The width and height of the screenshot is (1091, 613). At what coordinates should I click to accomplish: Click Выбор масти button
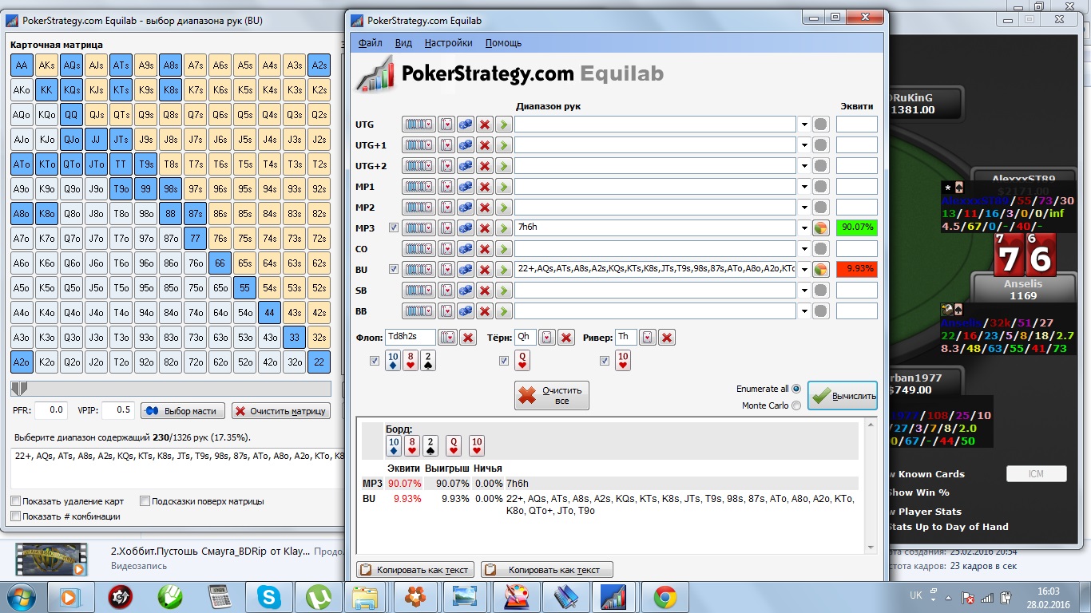pyautogui.click(x=183, y=411)
